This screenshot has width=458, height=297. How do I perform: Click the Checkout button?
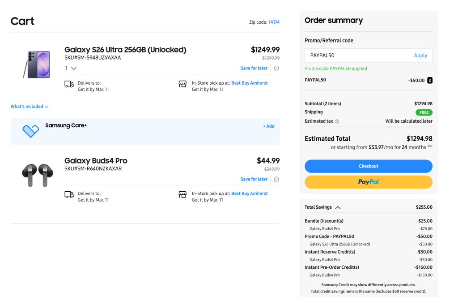point(368,166)
